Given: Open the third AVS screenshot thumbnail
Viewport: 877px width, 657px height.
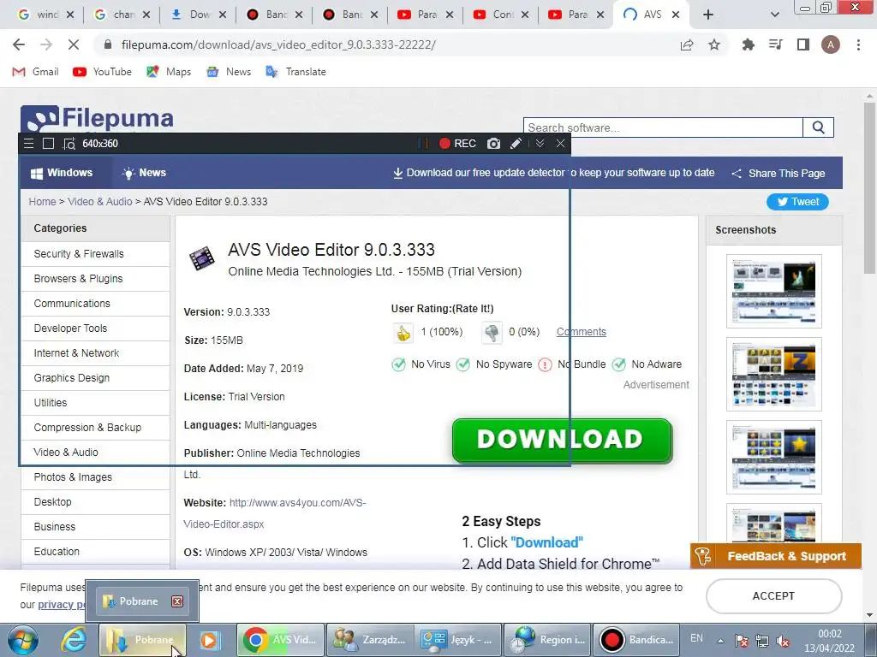Looking at the screenshot, I should [774, 457].
